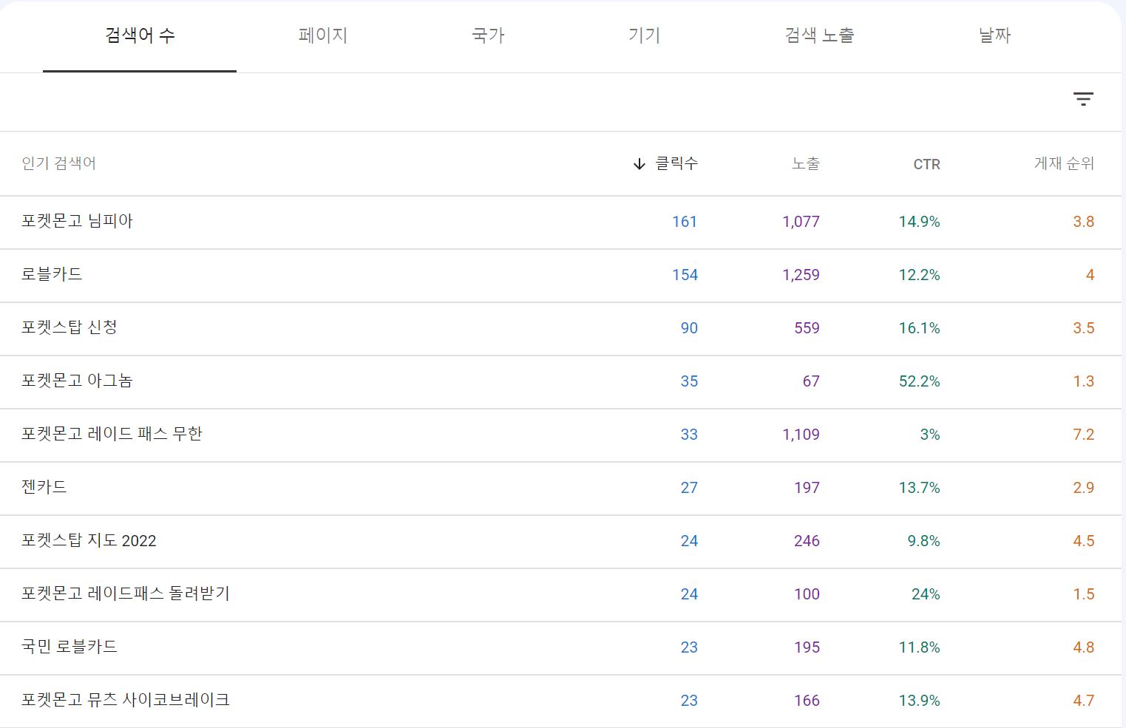
Task: Select the query 포켓몬고 님피아
Action: click(77, 221)
